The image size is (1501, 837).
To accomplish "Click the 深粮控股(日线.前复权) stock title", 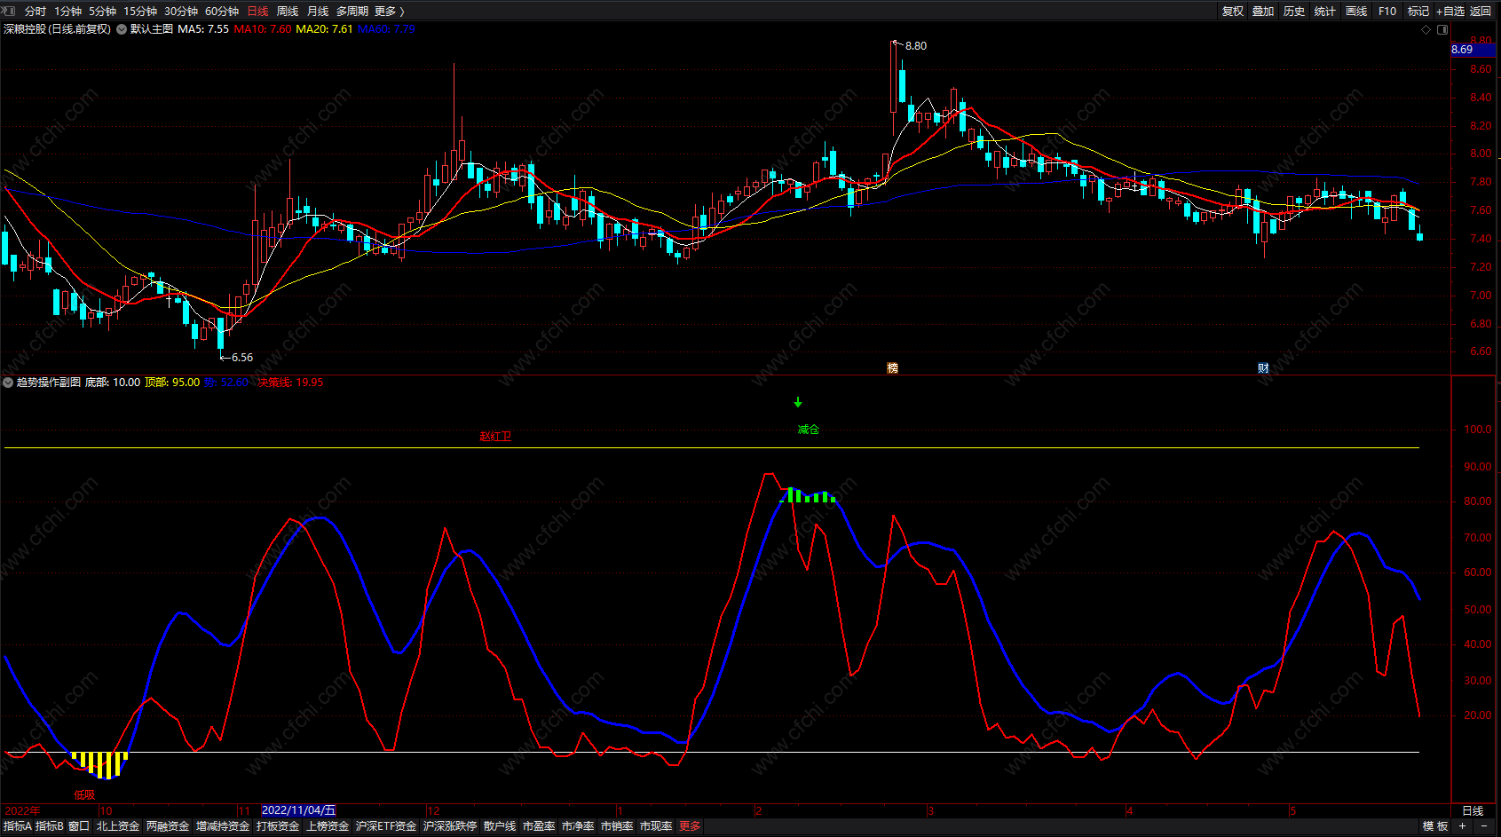I will [x=57, y=29].
